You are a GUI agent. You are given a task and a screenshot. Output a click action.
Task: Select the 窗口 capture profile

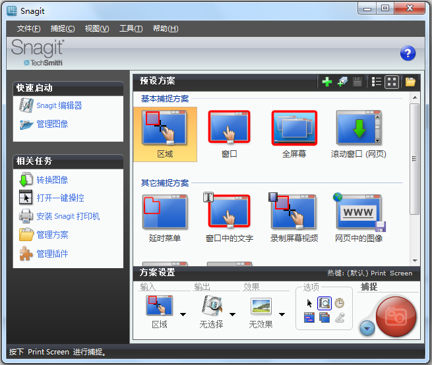230,134
